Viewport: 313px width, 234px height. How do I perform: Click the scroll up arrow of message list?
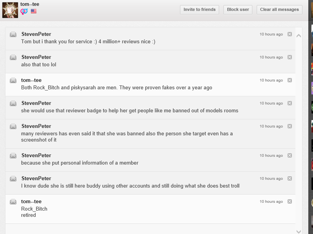299,36
